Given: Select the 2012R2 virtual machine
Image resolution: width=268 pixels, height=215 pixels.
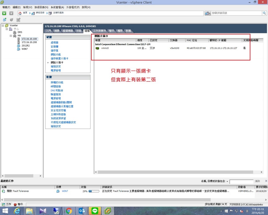Looking at the screenshot, I should tap(25, 46).
